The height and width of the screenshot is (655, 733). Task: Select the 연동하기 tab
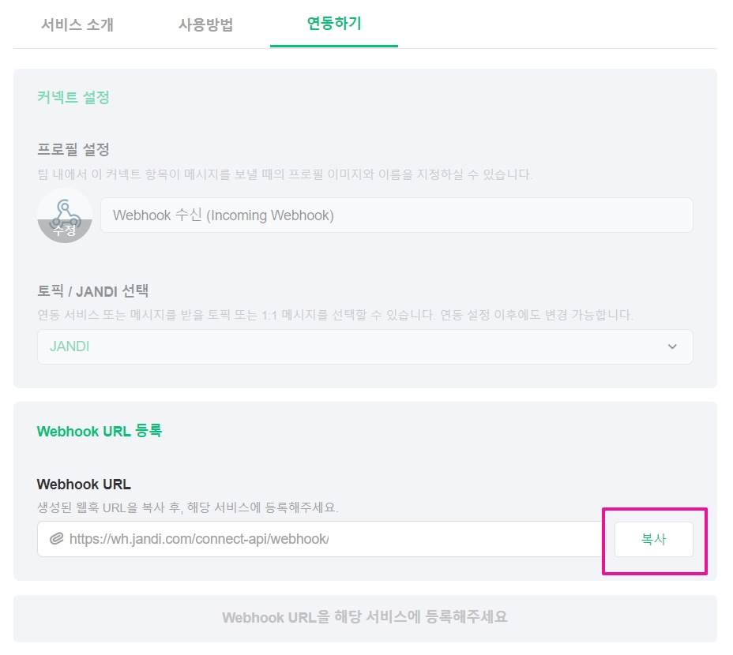333,24
